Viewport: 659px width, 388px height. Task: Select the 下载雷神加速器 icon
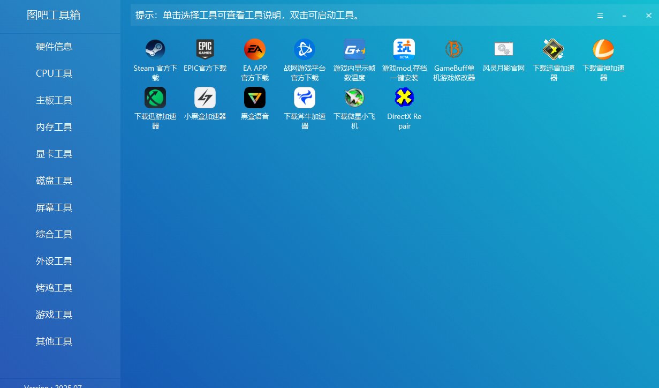pos(603,49)
